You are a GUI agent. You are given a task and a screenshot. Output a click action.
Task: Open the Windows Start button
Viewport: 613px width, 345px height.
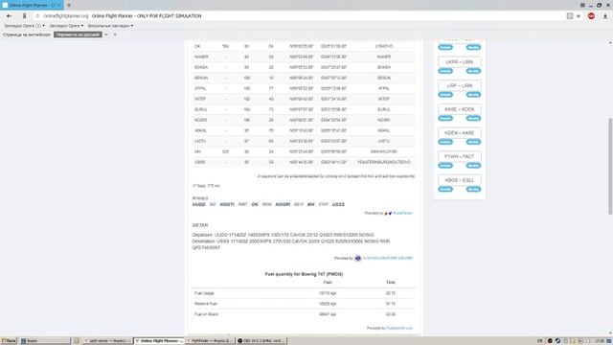9,341
